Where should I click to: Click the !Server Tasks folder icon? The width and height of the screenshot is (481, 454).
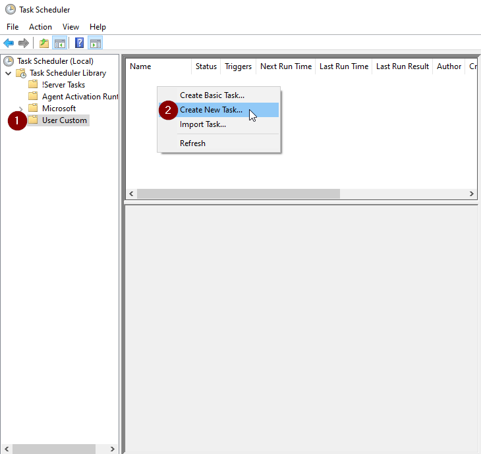(33, 84)
